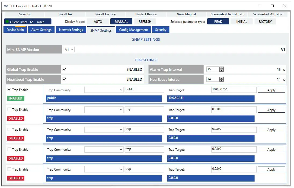
Task: Check Trap Enable in fifth trap row
Action: click(9, 169)
